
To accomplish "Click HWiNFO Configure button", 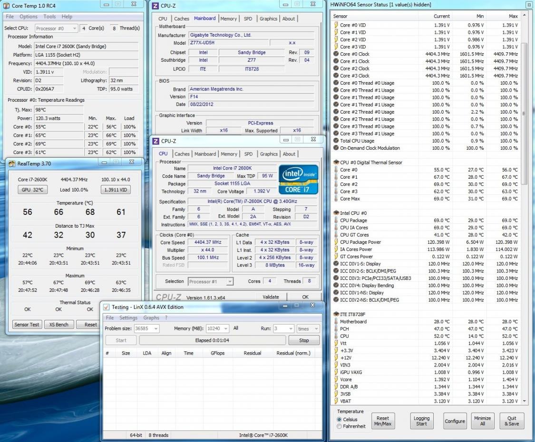I will (x=455, y=421).
